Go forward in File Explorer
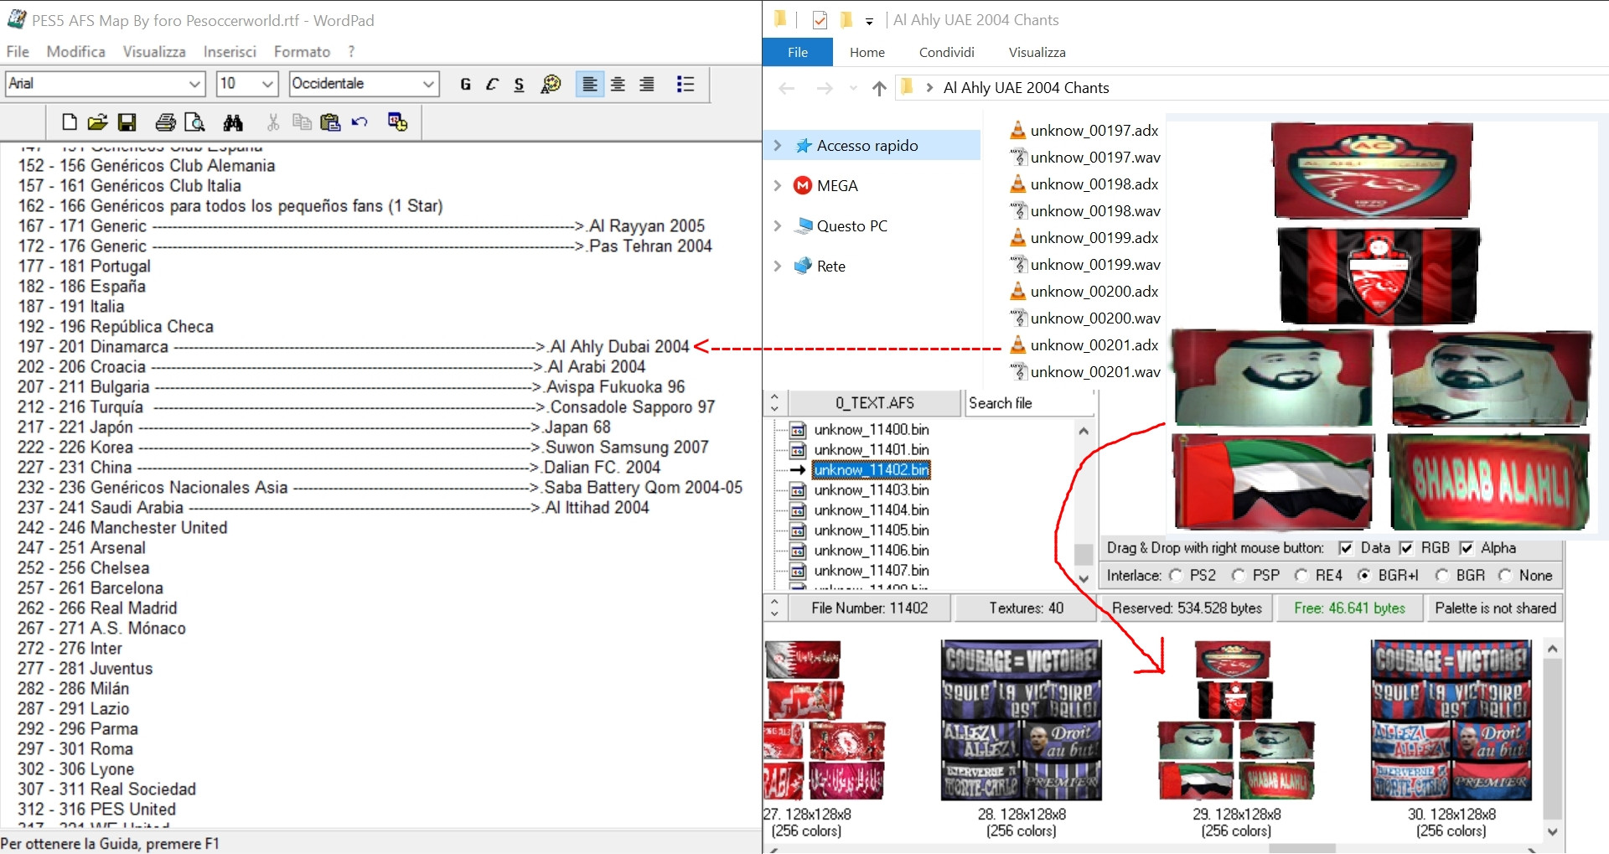The image size is (1609, 854). click(825, 88)
